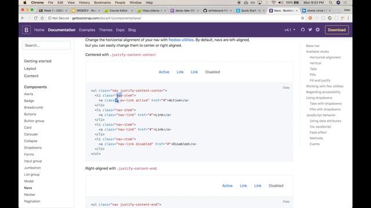Open Bootstrap Twitter icon link
Screen dimensions: 371x208
[310, 29]
